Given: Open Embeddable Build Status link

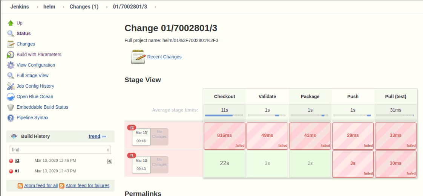Looking at the screenshot, I should click(42, 107).
